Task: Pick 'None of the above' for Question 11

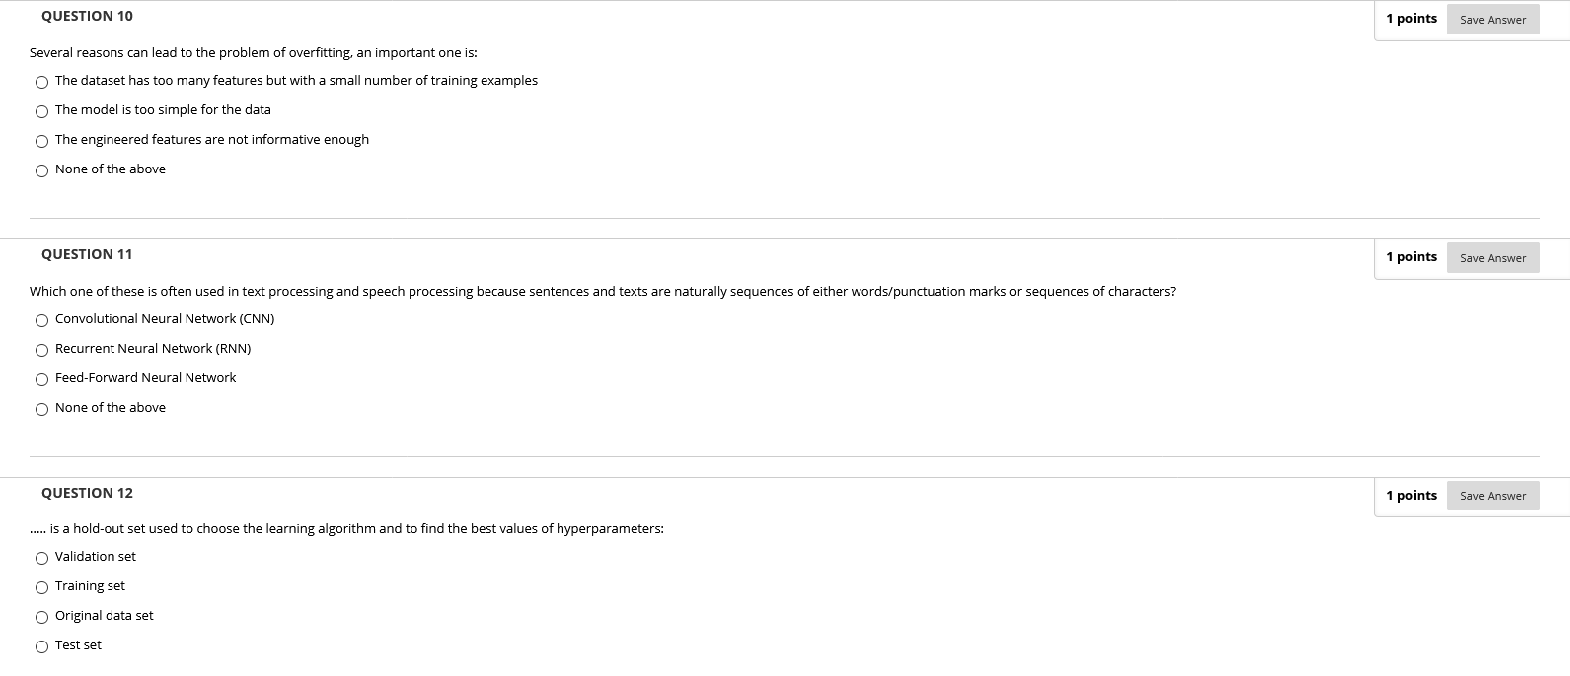Action: coord(41,409)
